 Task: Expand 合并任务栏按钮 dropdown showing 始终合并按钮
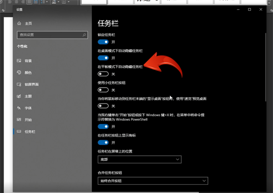point(153,181)
